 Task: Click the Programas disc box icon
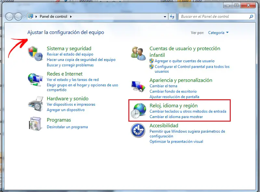pyautogui.click(x=35, y=124)
